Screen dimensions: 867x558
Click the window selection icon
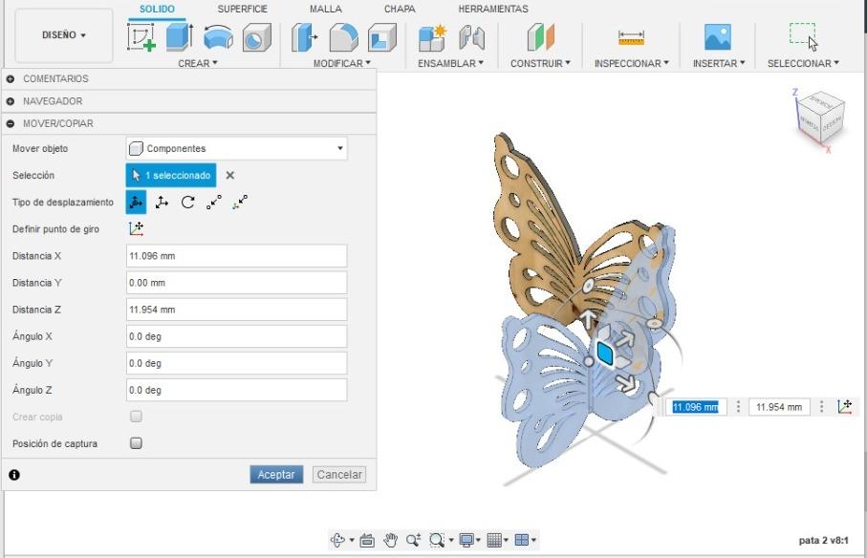pyautogui.click(x=803, y=36)
